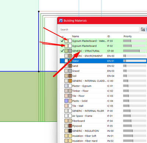This screenshot has height=143, width=147.
Task: Click the Search field in Building Materials
Action: [100, 30]
